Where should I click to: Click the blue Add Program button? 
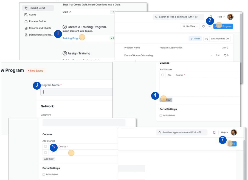(223, 26)
